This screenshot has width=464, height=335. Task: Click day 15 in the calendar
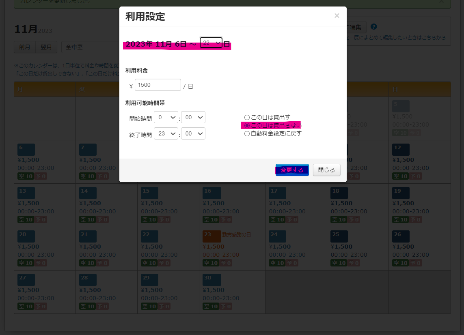(149, 193)
